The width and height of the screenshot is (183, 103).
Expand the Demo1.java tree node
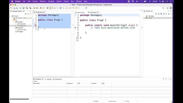coord(16,30)
